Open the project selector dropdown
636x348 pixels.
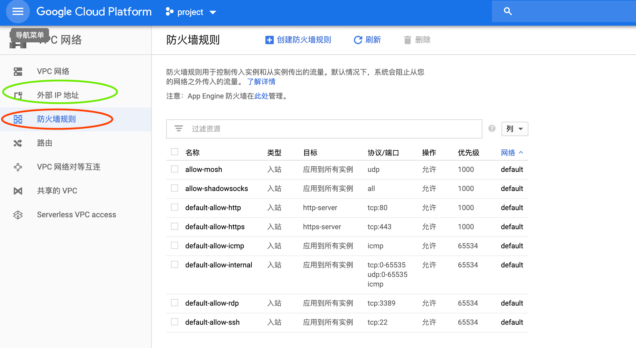click(x=191, y=12)
